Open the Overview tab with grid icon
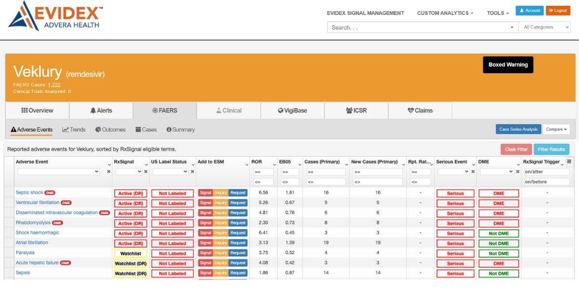 [x=37, y=110]
